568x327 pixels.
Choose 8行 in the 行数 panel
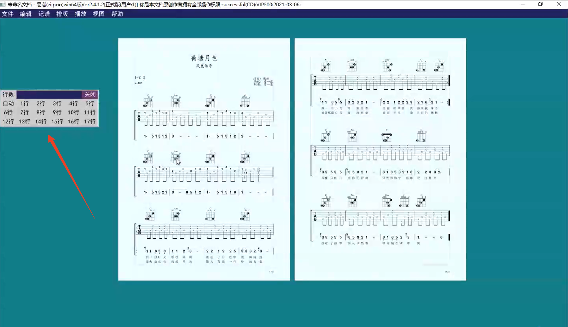click(x=41, y=112)
